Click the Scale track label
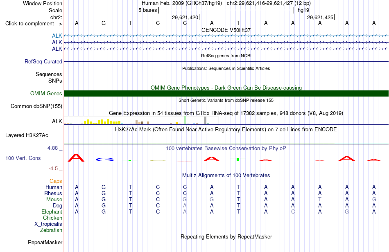This screenshot has width=389, height=252. coord(55,10)
